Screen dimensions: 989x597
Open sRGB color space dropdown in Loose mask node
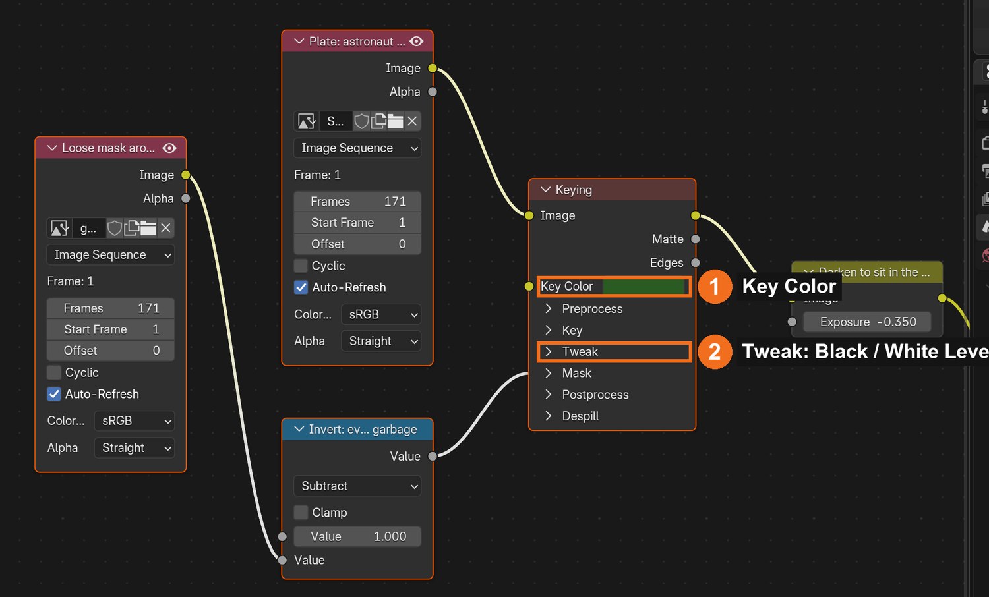(135, 421)
